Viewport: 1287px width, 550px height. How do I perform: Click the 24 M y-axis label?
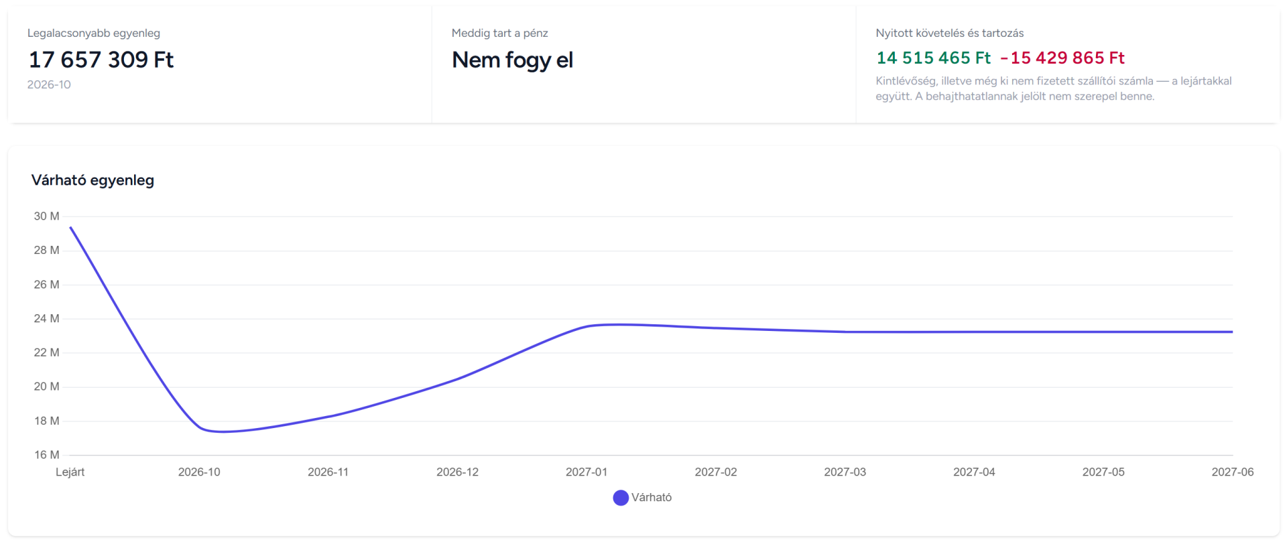47,319
